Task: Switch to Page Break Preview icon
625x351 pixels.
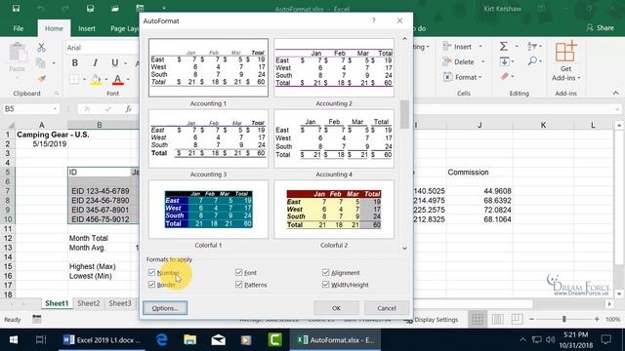Action: click(517, 319)
